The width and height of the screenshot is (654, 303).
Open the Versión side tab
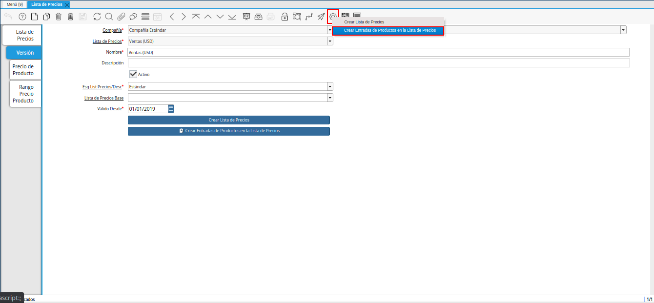pos(24,52)
